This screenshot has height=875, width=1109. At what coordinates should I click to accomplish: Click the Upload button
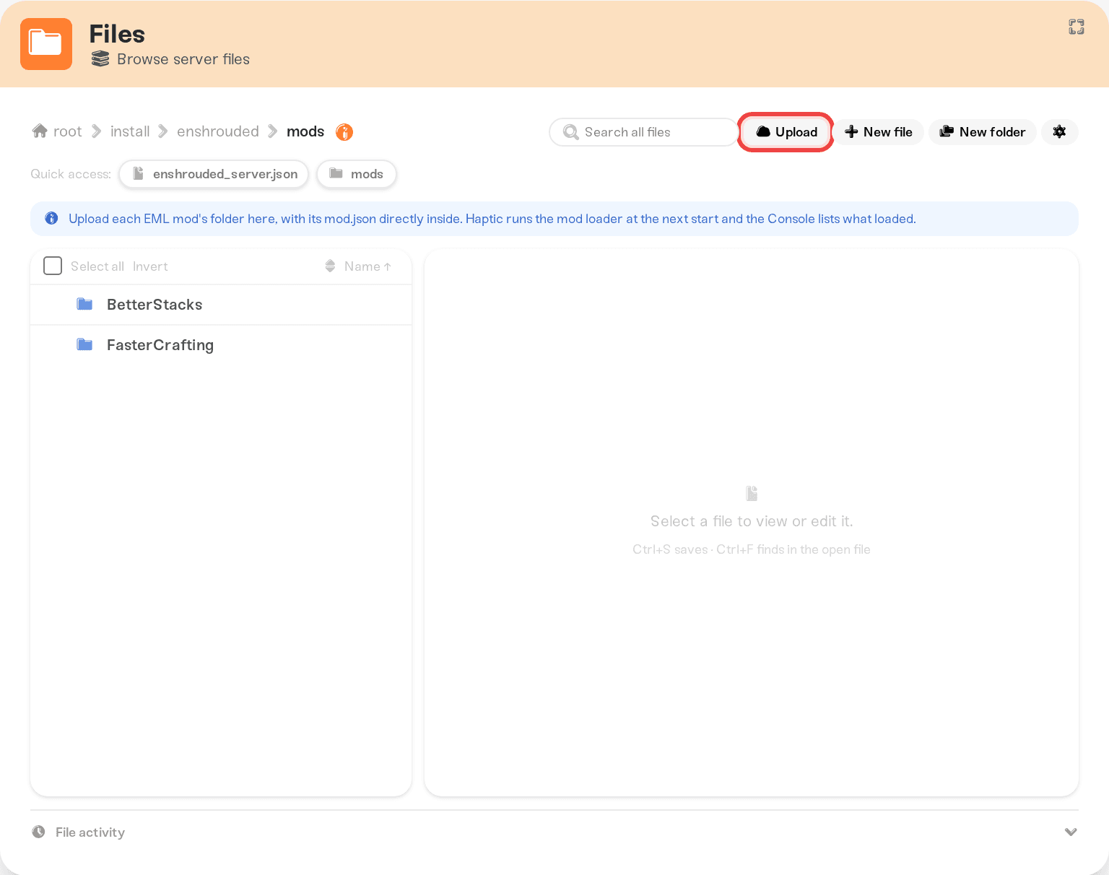pos(786,132)
